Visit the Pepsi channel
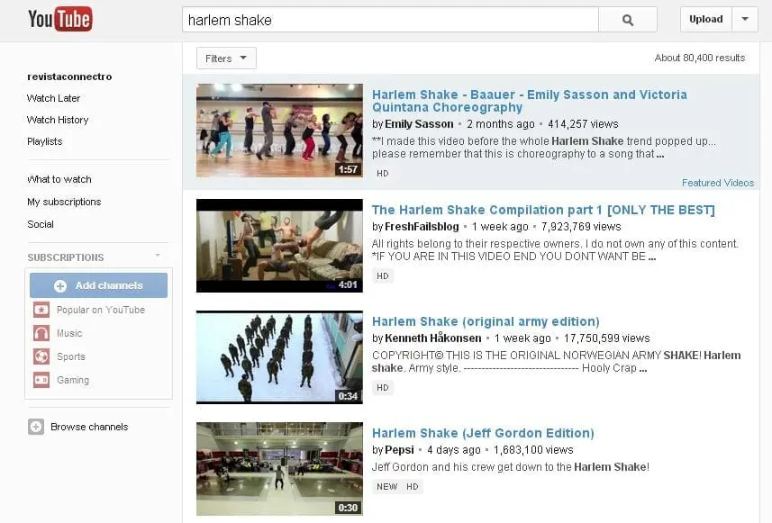772x523 pixels. pyautogui.click(x=399, y=450)
